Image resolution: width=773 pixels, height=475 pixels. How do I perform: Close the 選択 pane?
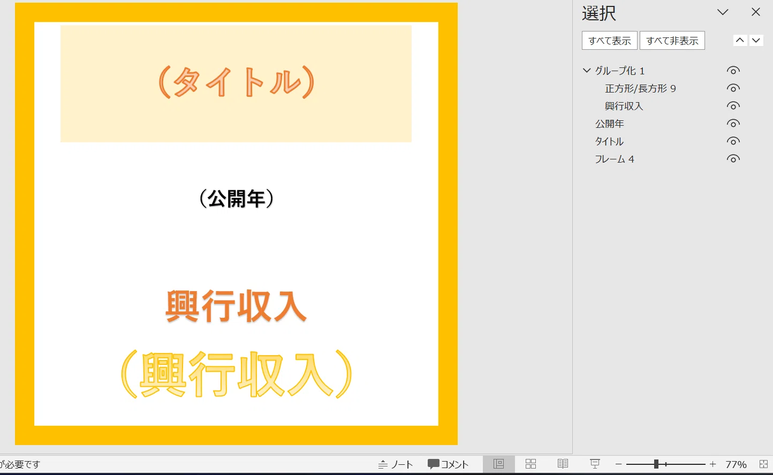(x=756, y=12)
